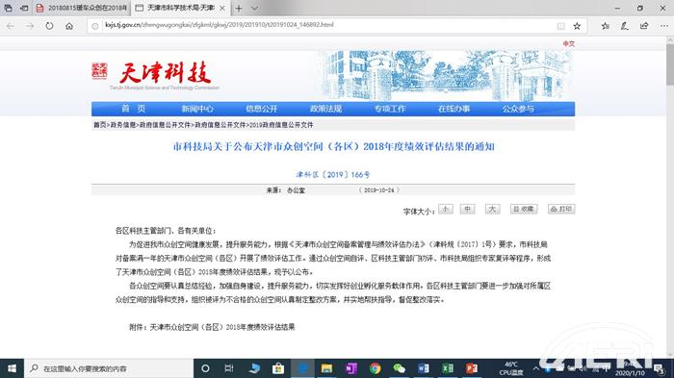Open Edge settings and more menu

click(x=663, y=26)
